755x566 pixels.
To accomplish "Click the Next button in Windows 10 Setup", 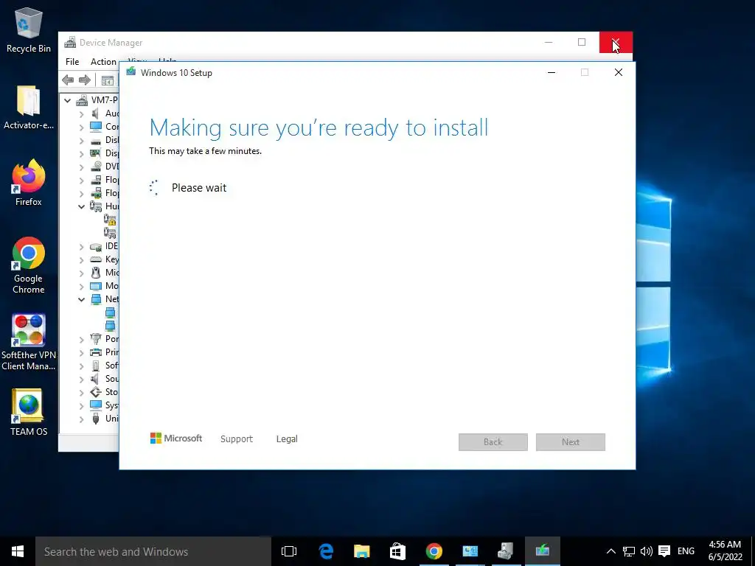I will [x=571, y=442].
